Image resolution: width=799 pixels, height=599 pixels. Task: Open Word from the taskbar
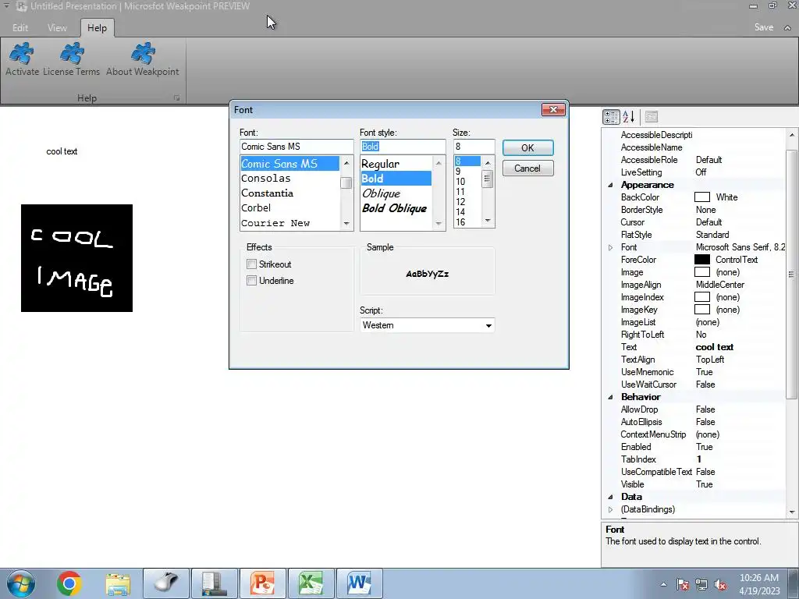point(359,583)
